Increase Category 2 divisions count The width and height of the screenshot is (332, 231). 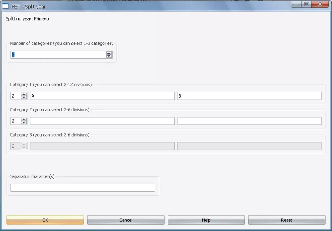point(24,119)
